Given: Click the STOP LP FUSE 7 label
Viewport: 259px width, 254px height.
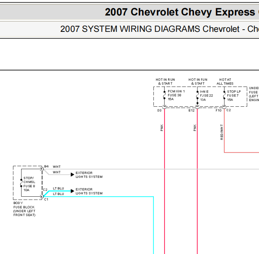Looking at the screenshot, I should (234, 96).
